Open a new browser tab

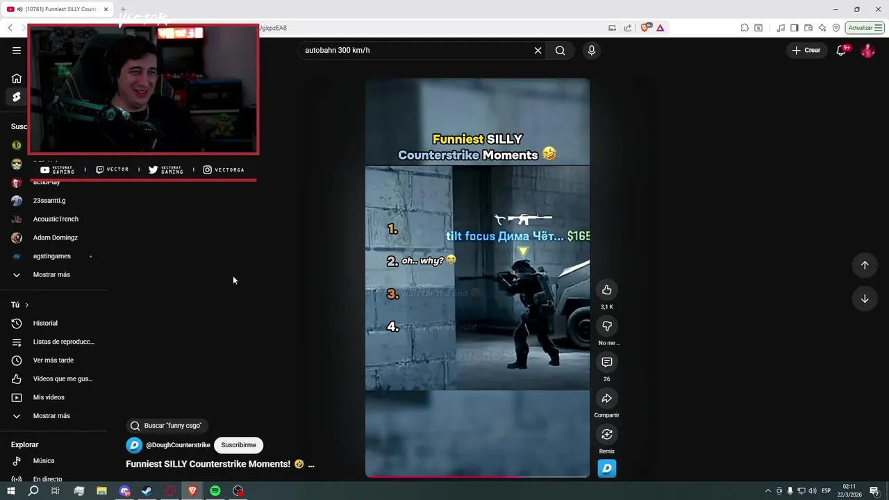pos(123,9)
